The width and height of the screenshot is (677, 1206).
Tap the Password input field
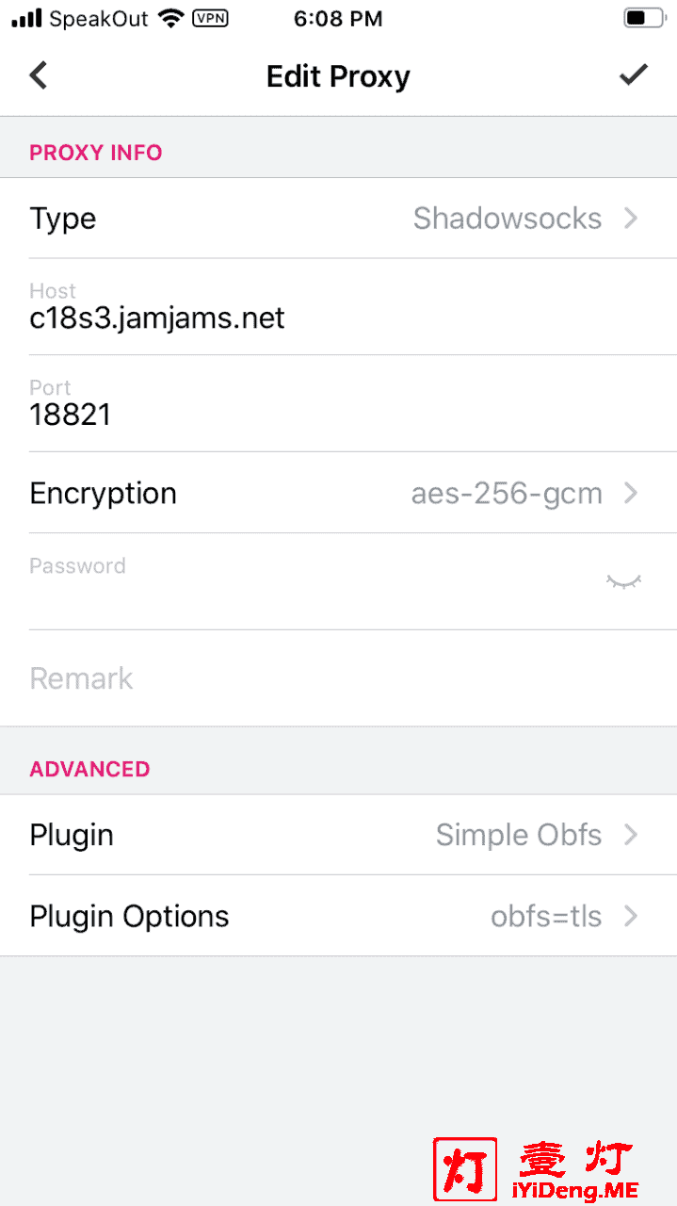[311, 581]
